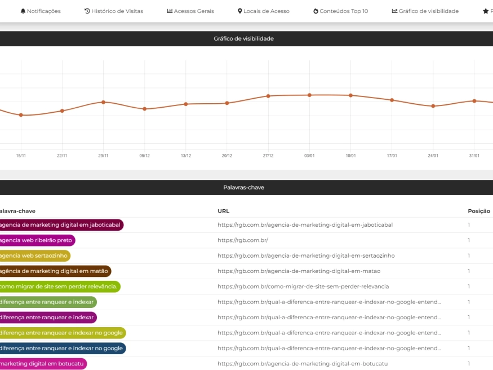This screenshot has width=493, height=370.
Task: Visit the agencia-de-marketing-digital-em-botucatu URL
Action: 303,364
